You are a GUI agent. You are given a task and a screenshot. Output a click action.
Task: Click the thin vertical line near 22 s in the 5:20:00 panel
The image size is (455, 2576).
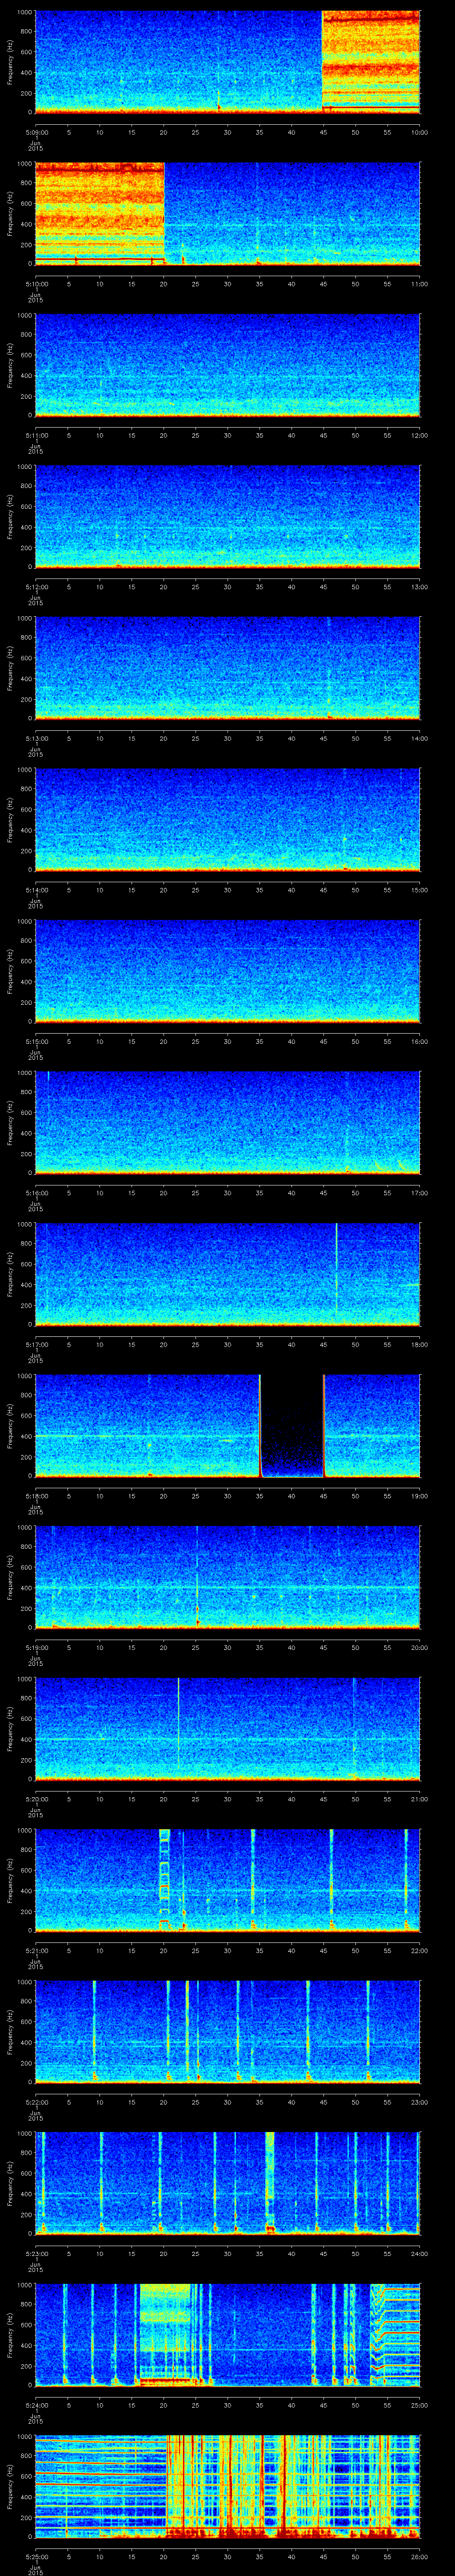click(x=178, y=1723)
